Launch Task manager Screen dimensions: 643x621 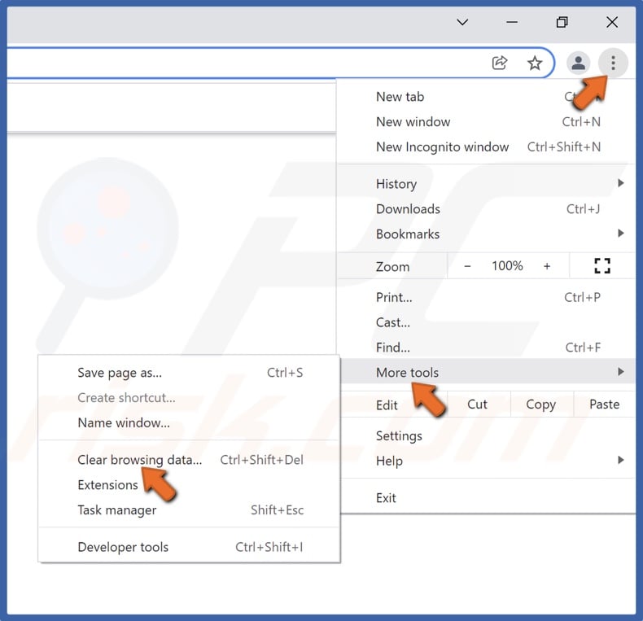click(x=189, y=509)
